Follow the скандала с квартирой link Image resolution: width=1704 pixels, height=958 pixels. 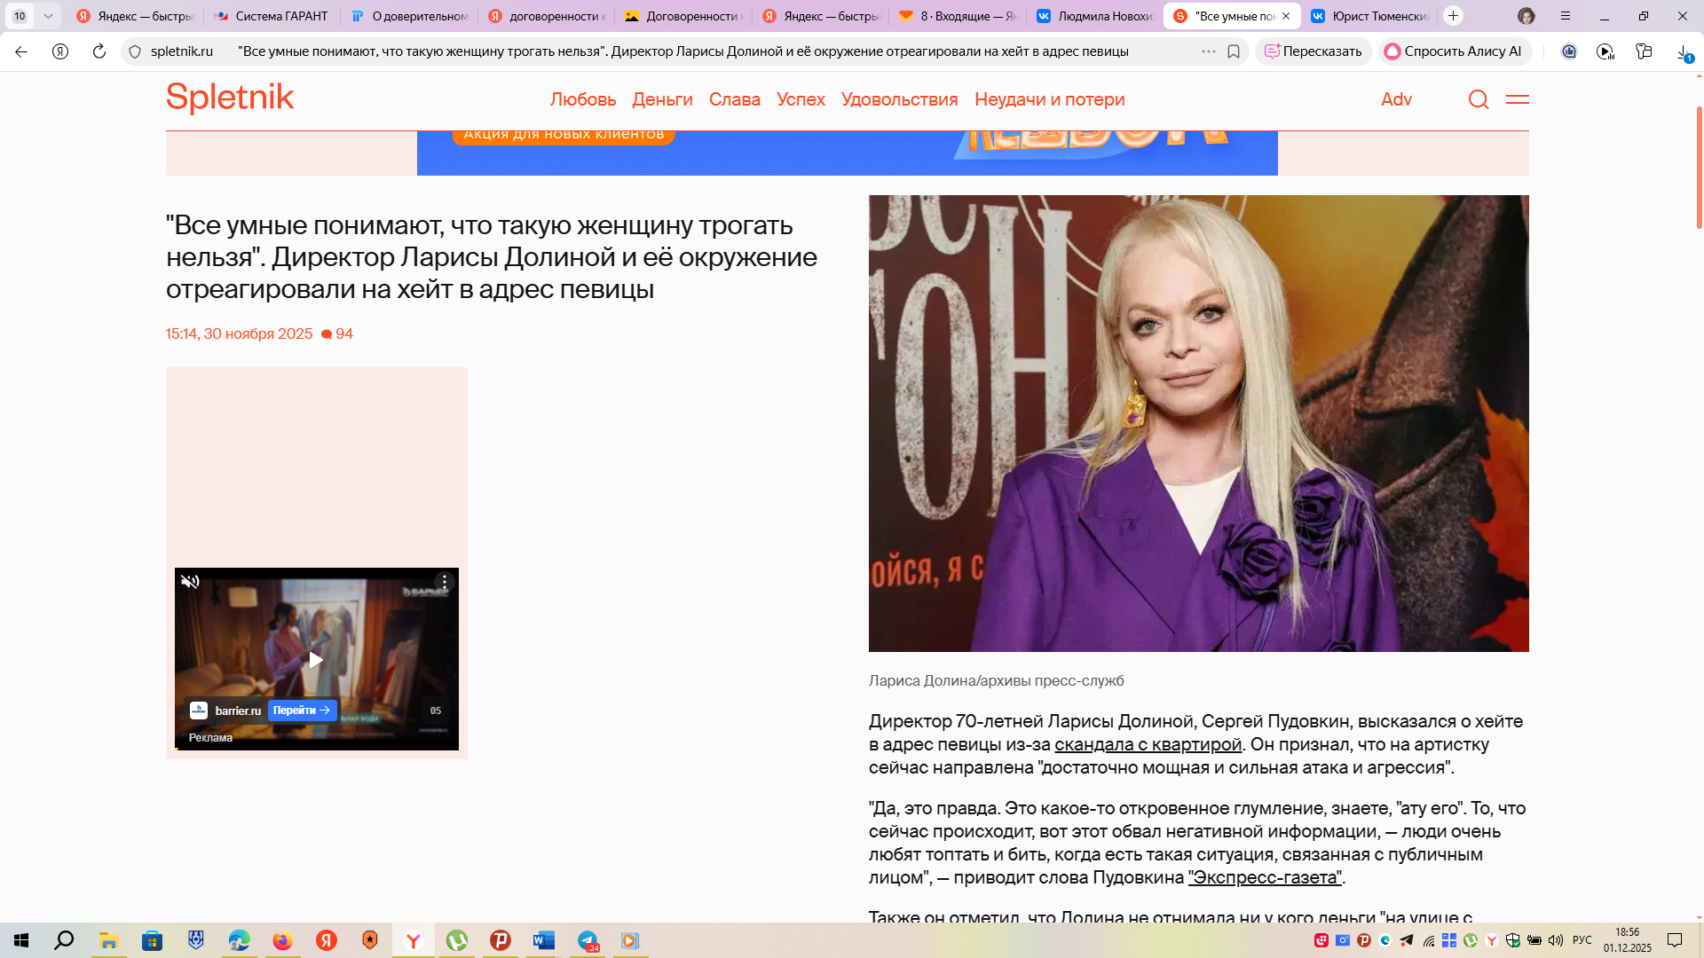point(1148,744)
